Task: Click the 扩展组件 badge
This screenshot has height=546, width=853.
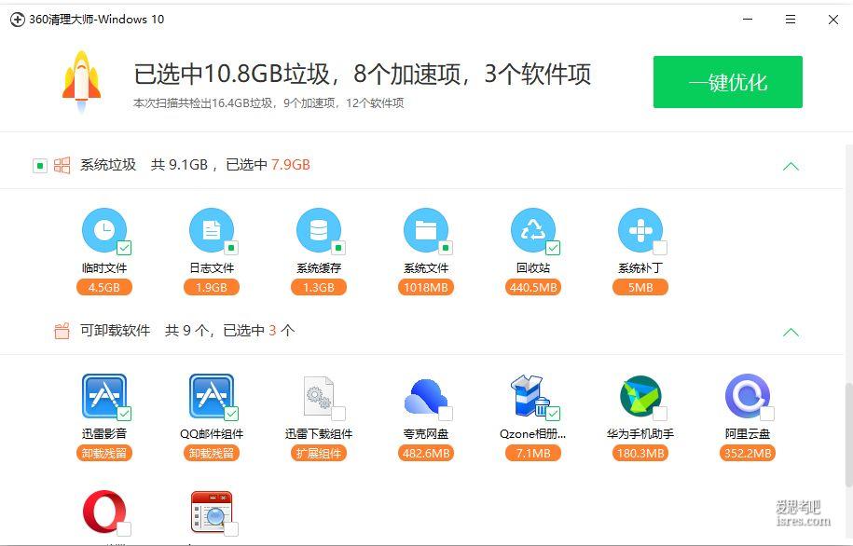Action: 319,453
